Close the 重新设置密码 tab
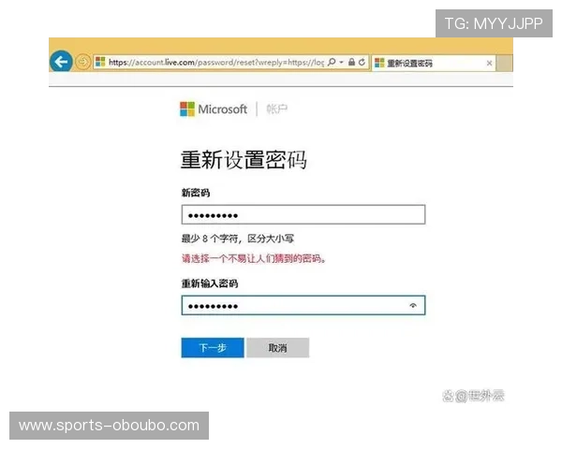This screenshot has width=562, height=449. [x=489, y=64]
